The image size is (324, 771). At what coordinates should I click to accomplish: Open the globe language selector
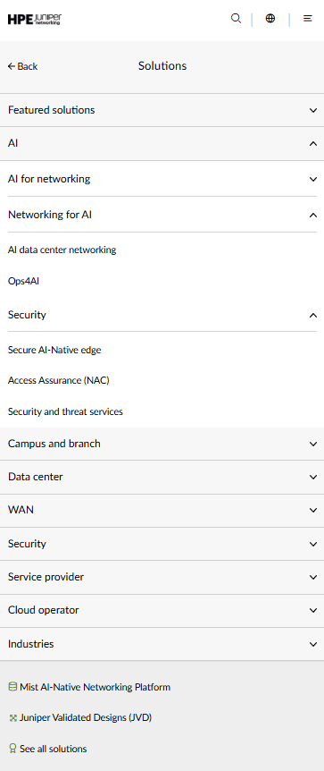(270, 19)
